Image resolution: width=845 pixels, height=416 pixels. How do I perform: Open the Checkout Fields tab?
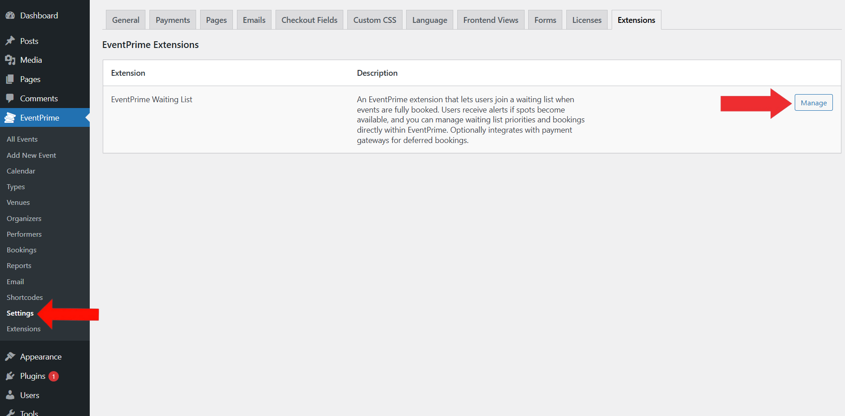(x=309, y=20)
